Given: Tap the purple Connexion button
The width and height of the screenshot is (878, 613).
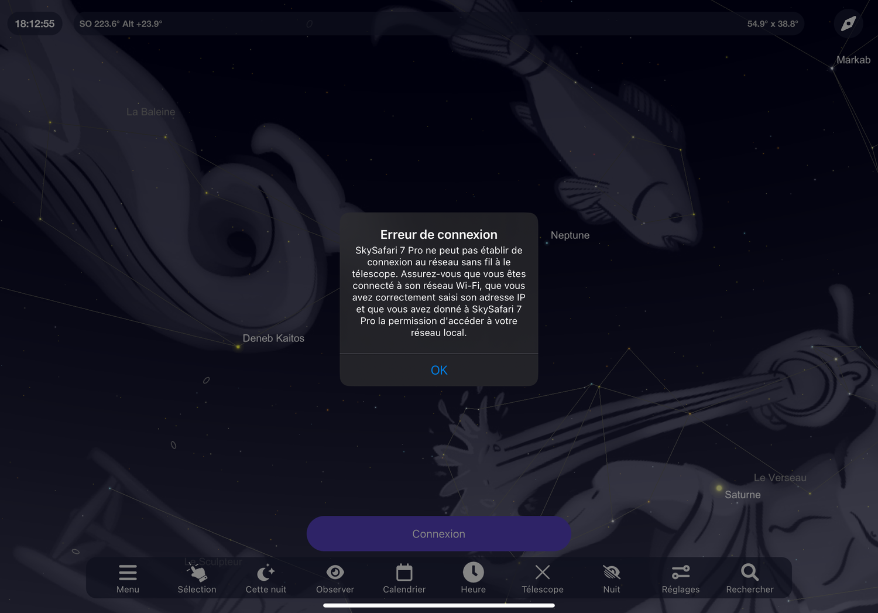Looking at the screenshot, I should (x=439, y=534).
